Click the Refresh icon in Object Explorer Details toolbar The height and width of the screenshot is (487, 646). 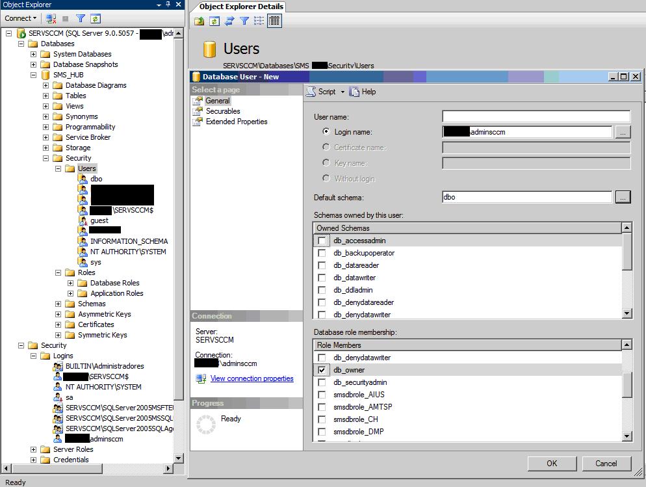pyautogui.click(x=214, y=21)
